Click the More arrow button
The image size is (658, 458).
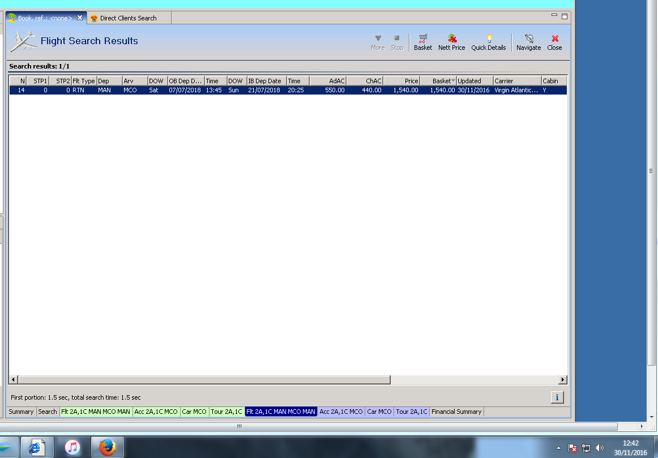[378, 42]
